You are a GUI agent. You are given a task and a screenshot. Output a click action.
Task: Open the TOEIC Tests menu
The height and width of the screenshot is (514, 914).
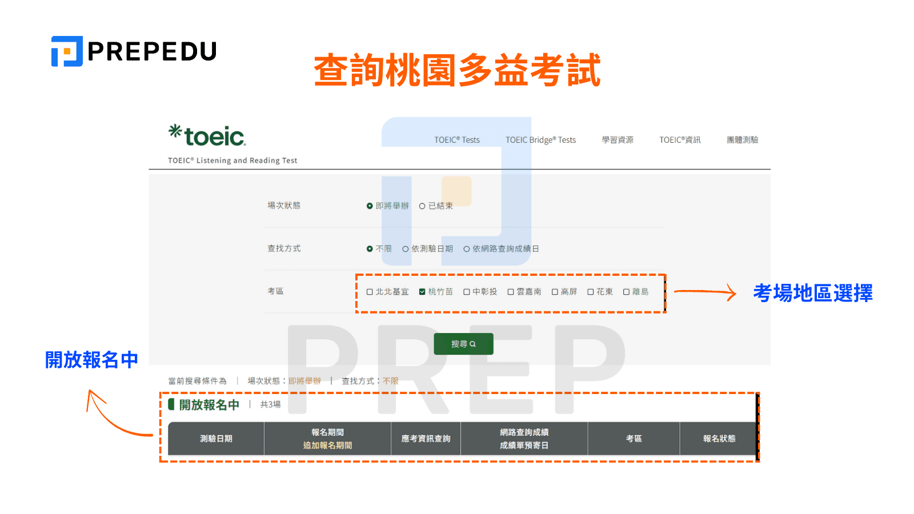(456, 140)
